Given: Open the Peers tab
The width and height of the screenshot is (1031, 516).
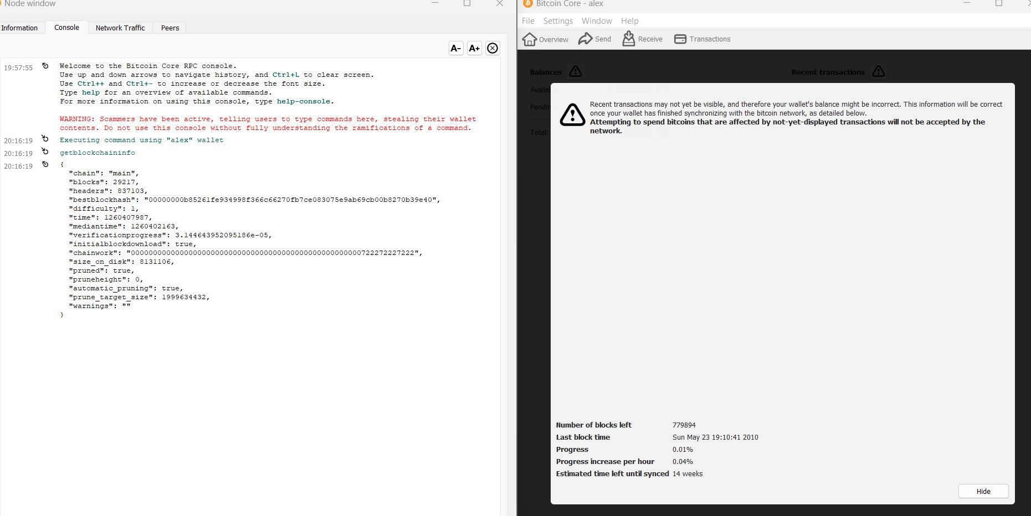Looking at the screenshot, I should 170,28.
